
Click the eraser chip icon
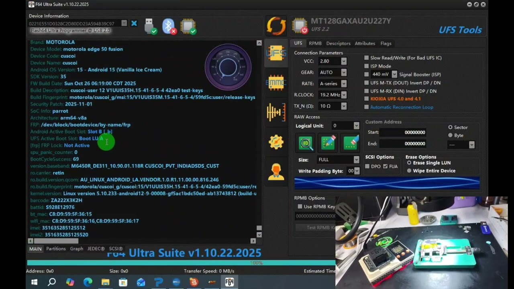[x=350, y=143]
